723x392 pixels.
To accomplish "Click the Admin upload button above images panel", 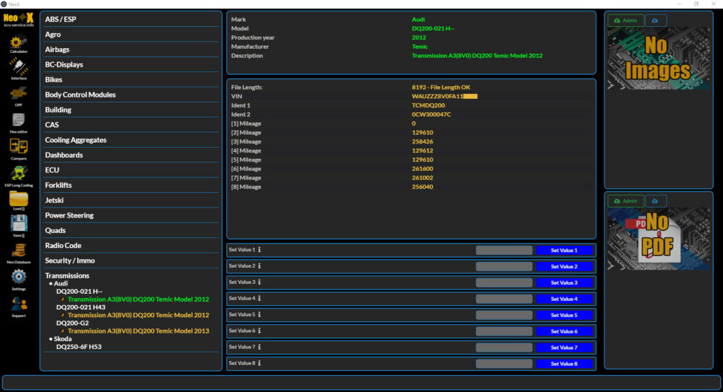I will click(x=626, y=20).
